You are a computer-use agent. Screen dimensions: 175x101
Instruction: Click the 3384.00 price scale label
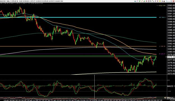click(171, 38)
